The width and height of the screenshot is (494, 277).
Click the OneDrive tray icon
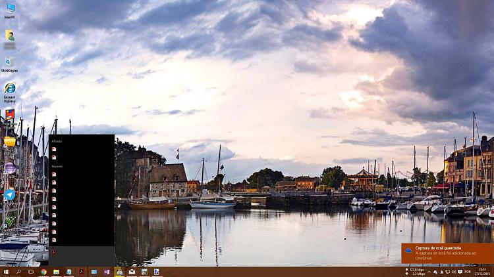coord(435,272)
